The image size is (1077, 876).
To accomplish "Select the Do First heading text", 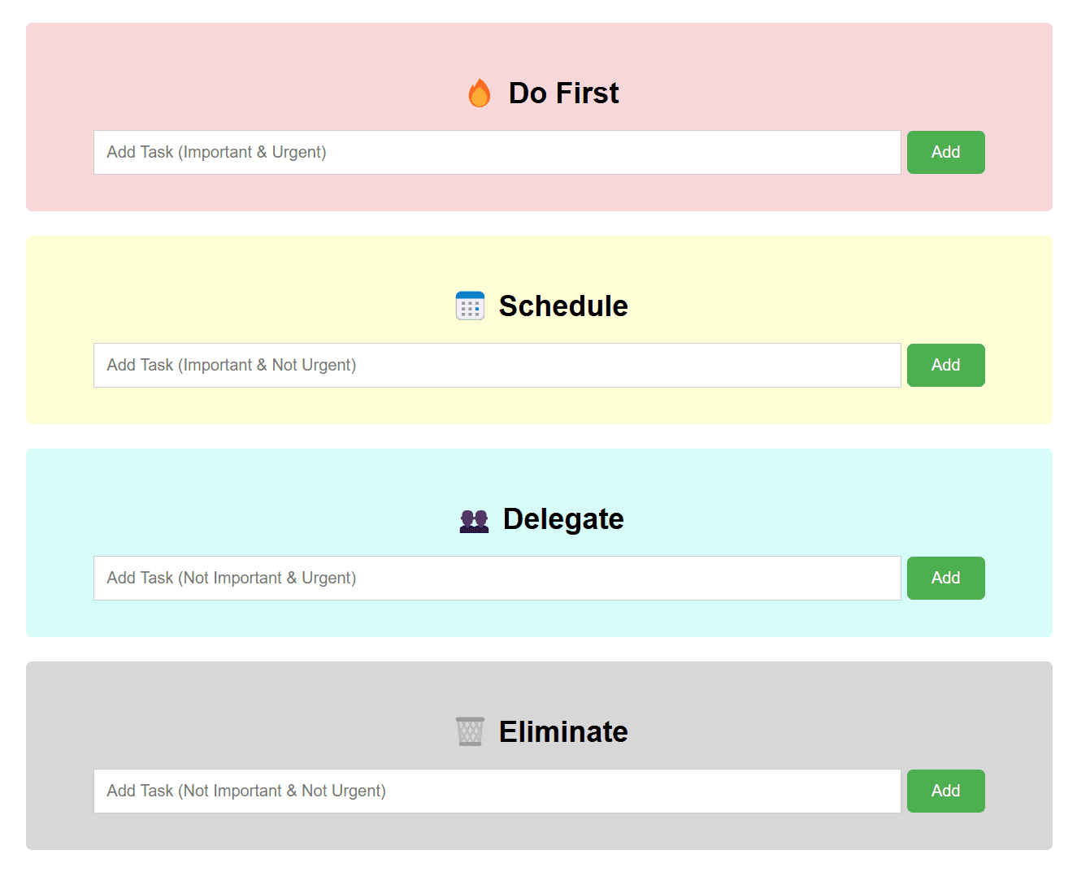I will point(563,93).
